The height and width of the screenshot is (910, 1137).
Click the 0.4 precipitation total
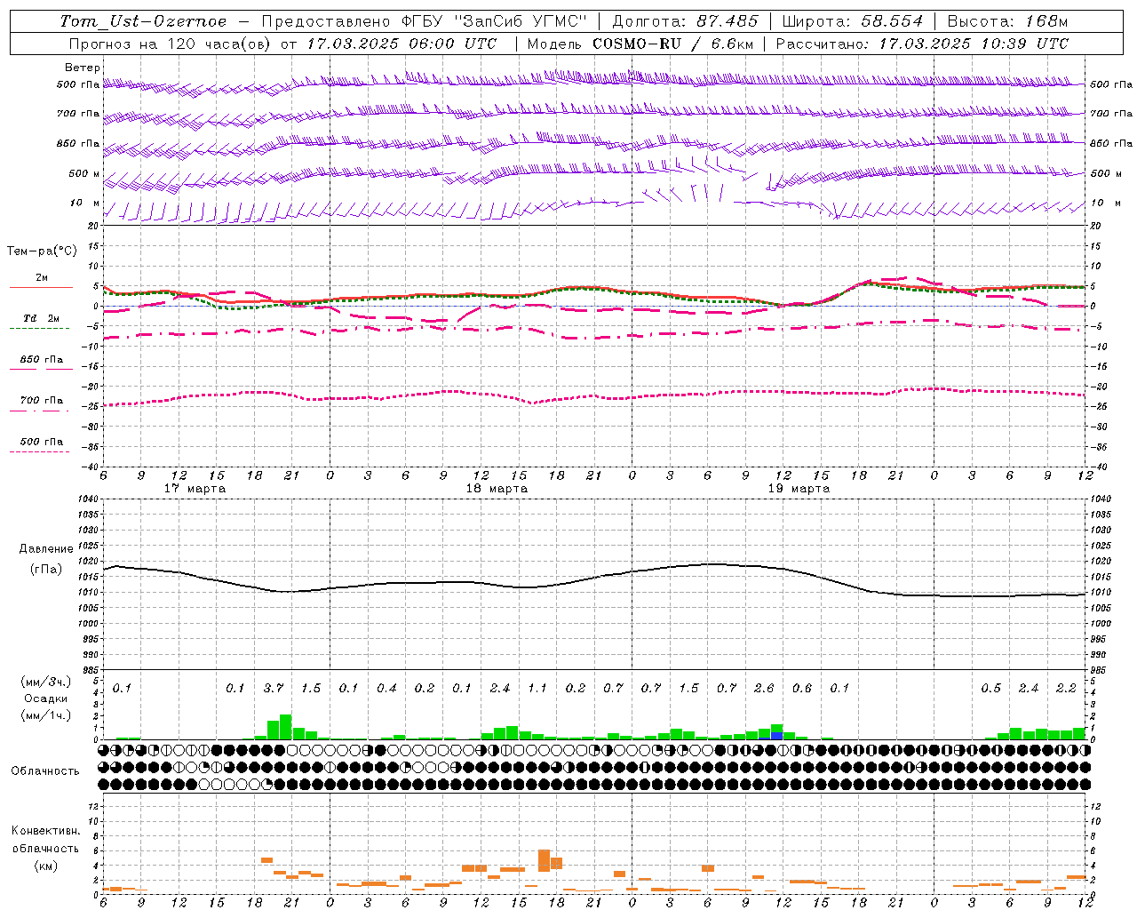point(386,689)
